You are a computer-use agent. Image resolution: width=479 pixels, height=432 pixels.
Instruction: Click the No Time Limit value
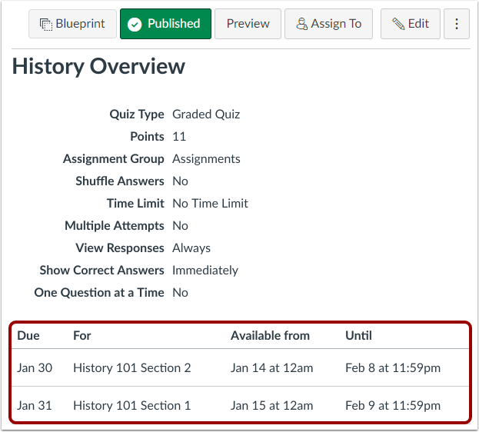click(x=210, y=204)
